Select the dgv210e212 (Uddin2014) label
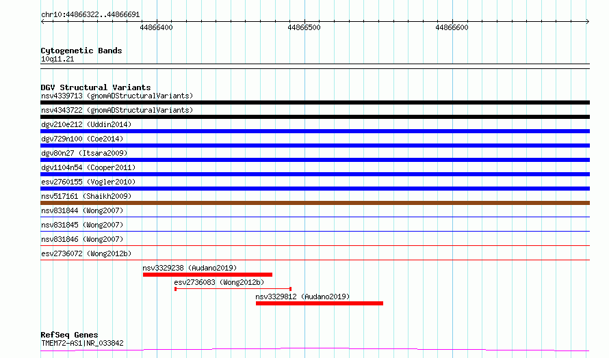609x358 pixels. coord(86,124)
